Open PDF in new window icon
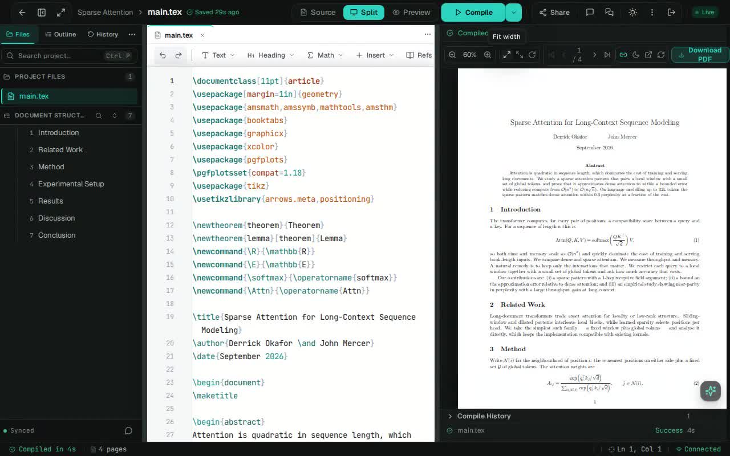 (648, 55)
